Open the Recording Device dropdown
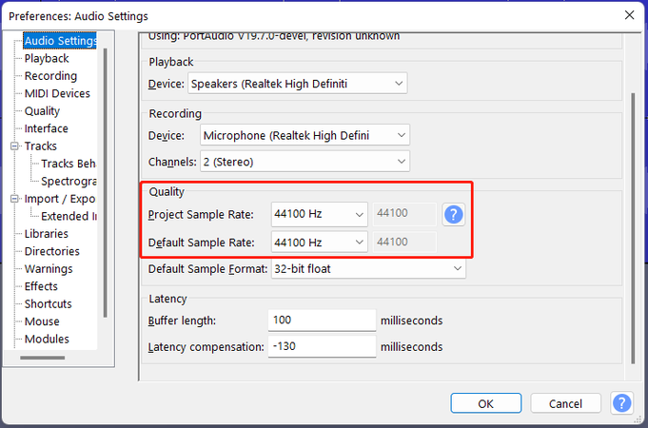Image resolution: width=648 pixels, height=428 pixels. click(304, 135)
